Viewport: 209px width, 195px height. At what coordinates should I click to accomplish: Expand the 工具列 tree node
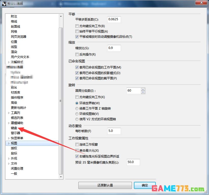9,113
